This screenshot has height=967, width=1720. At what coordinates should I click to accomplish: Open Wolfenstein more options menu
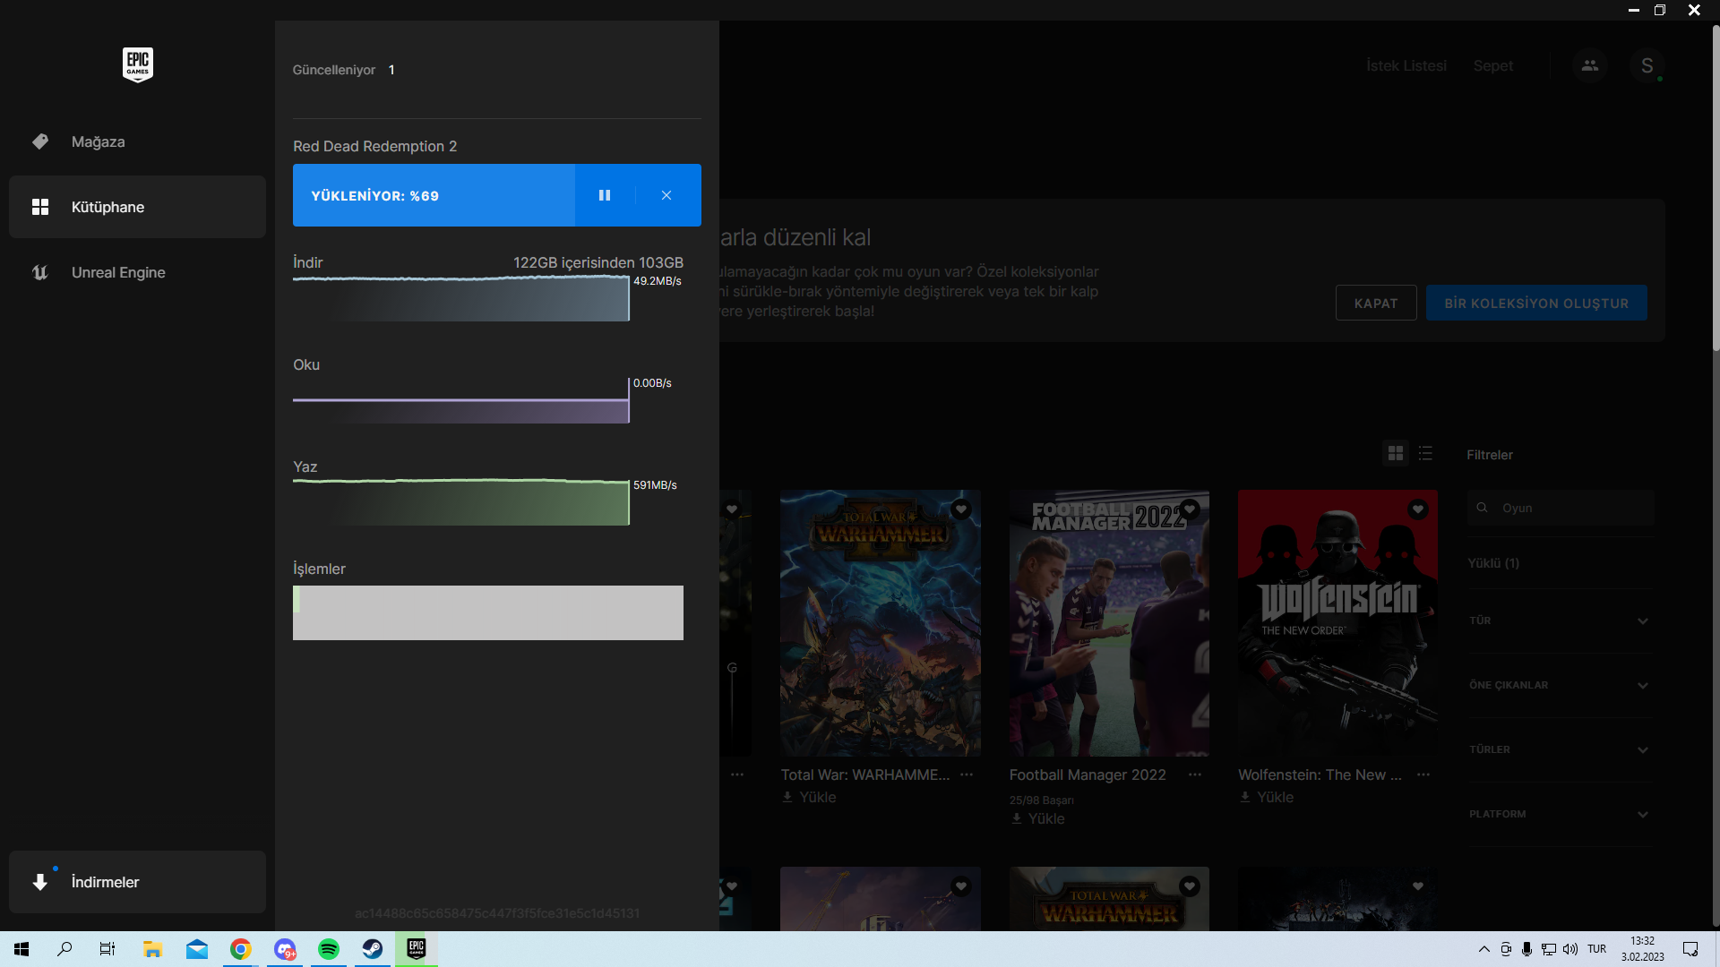pos(1423,774)
